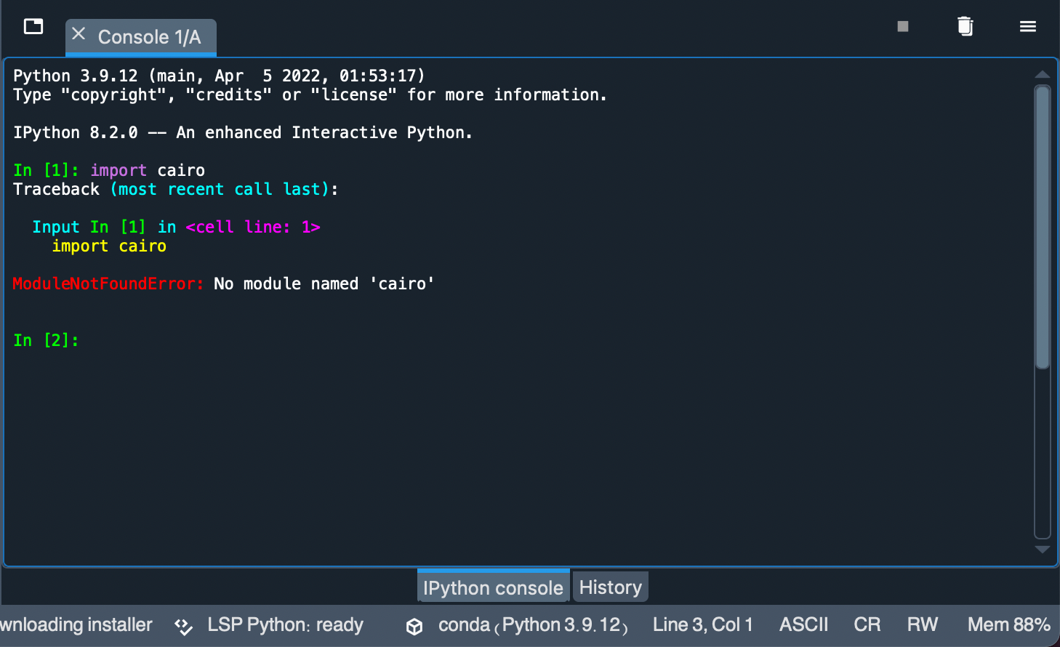Select the Console 1/A tab

[x=149, y=37]
